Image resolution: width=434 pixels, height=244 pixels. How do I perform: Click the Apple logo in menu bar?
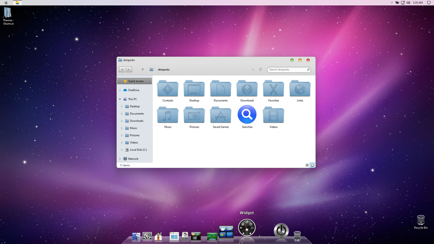click(x=6, y=3)
